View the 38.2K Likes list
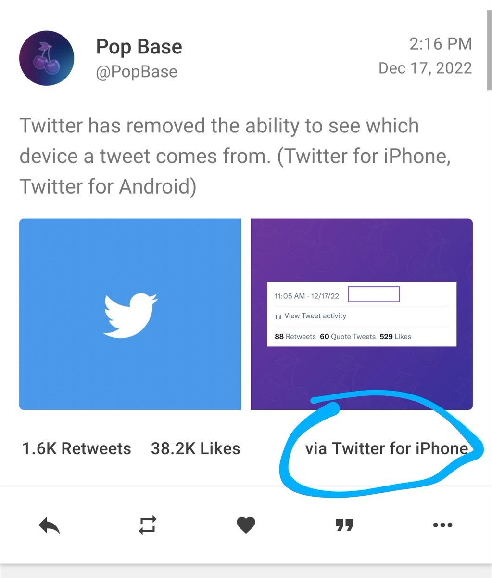The height and width of the screenshot is (578, 492). (195, 449)
